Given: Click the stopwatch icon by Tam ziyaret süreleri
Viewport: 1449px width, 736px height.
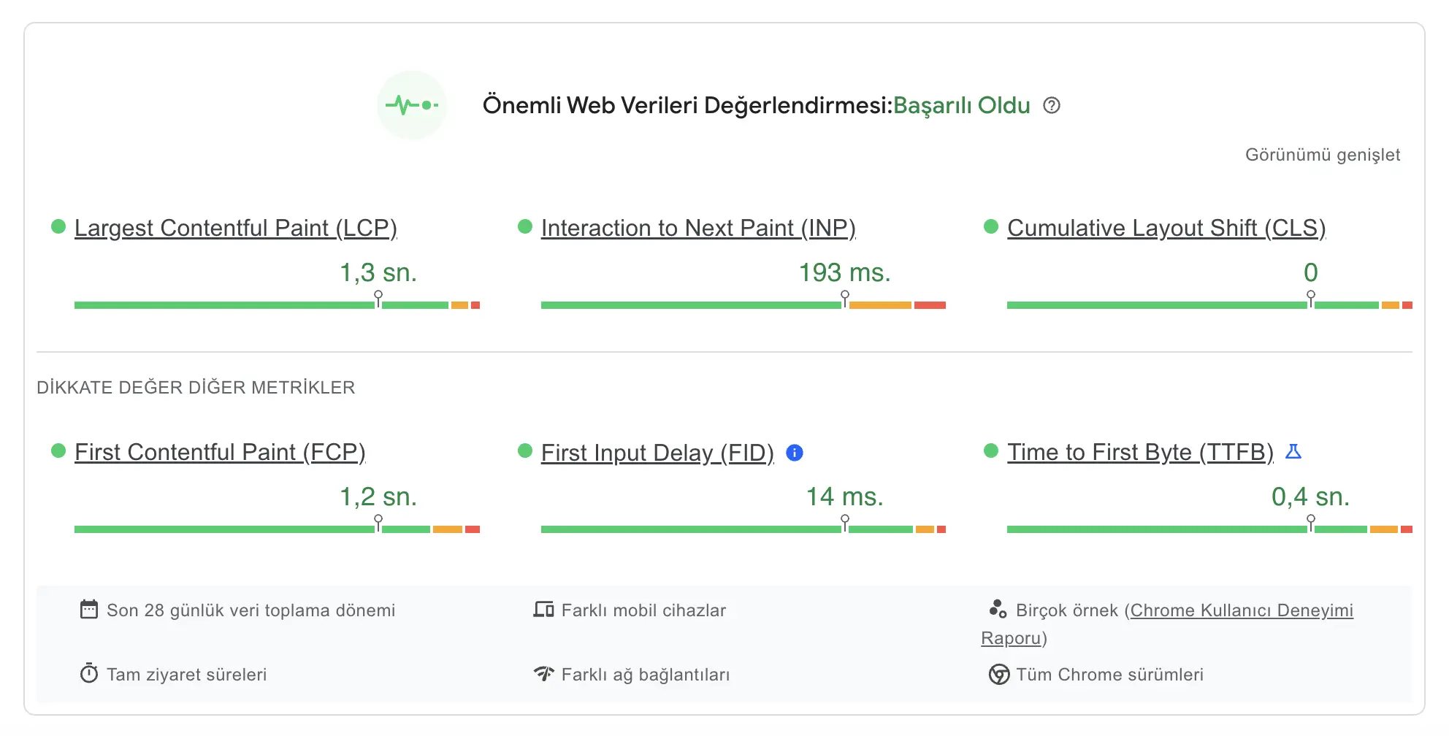Looking at the screenshot, I should tap(89, 673).
